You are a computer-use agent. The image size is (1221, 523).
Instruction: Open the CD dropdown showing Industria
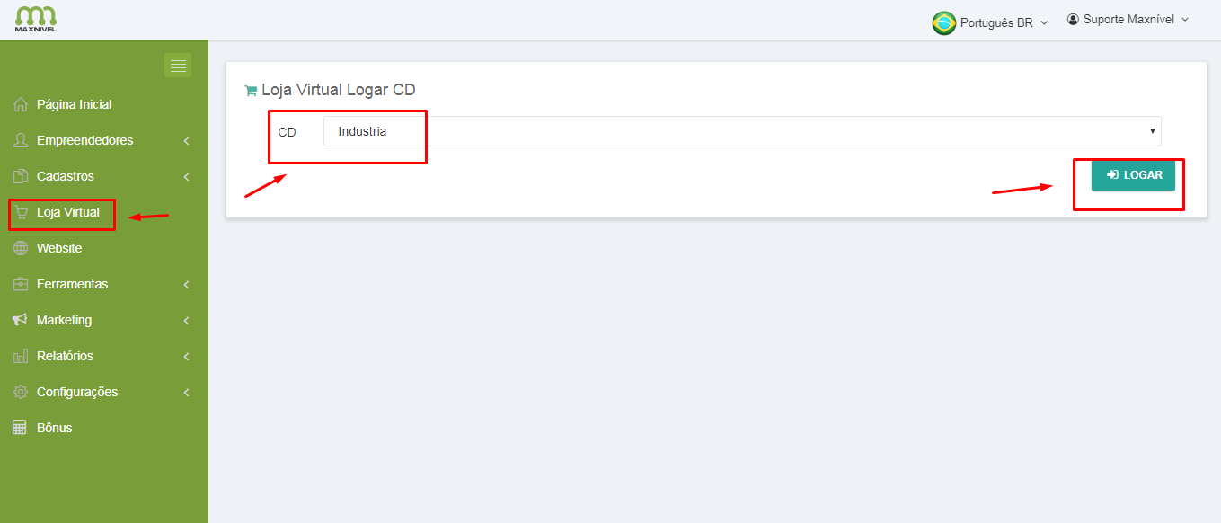[x=742, y=131]
